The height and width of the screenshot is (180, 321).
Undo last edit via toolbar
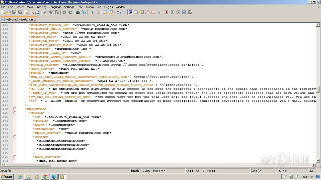(x=64, y=12)
